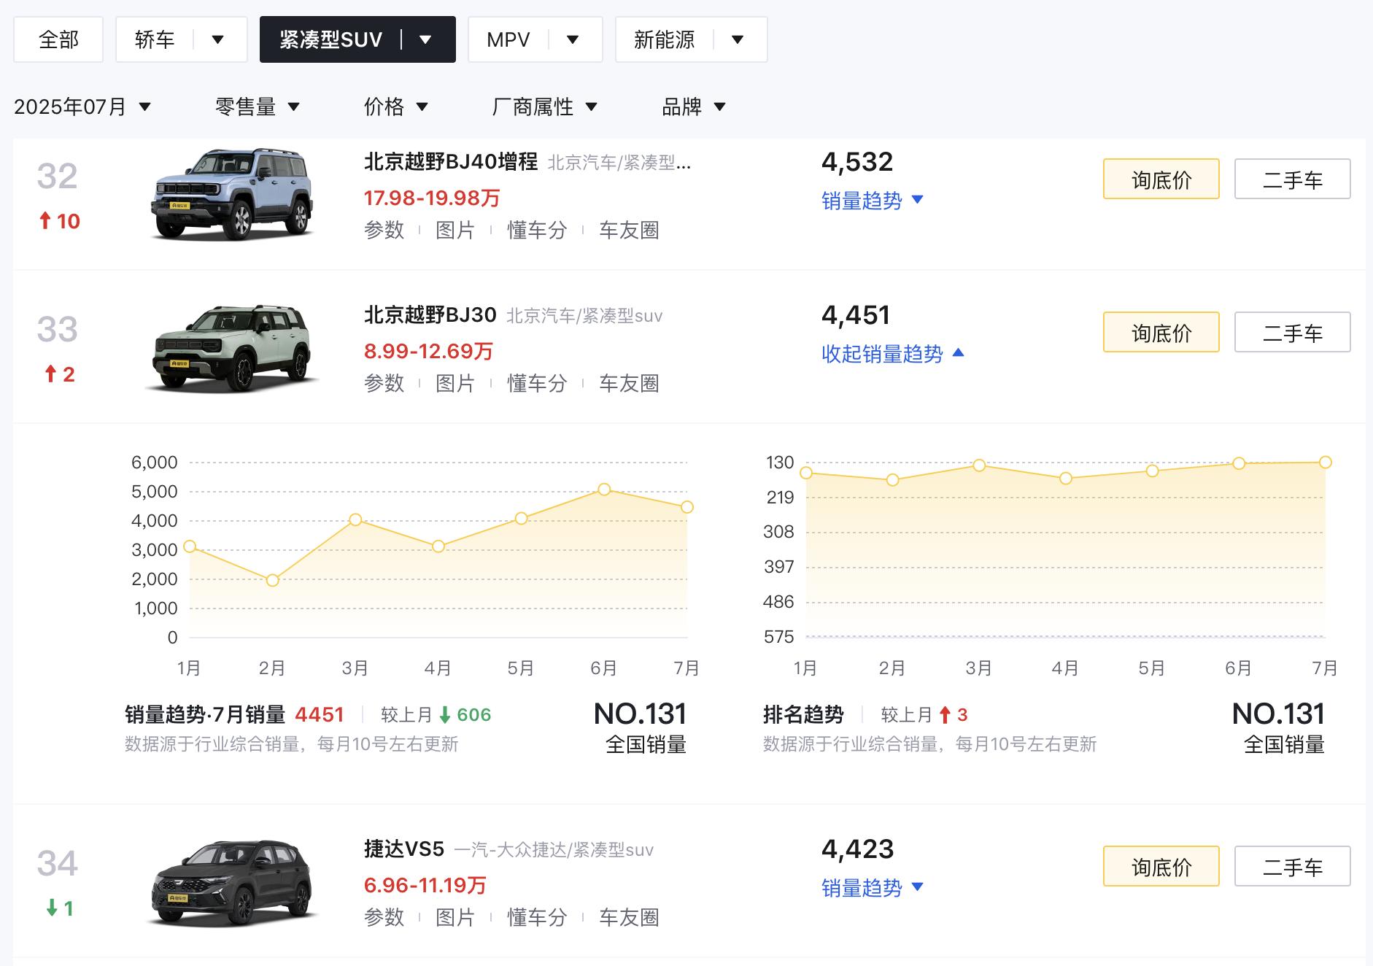Click 询底价 button for 北京越野BJ40增程
The width and height of the screenshot is (1373, 966).
click(x=1160, y=179)
